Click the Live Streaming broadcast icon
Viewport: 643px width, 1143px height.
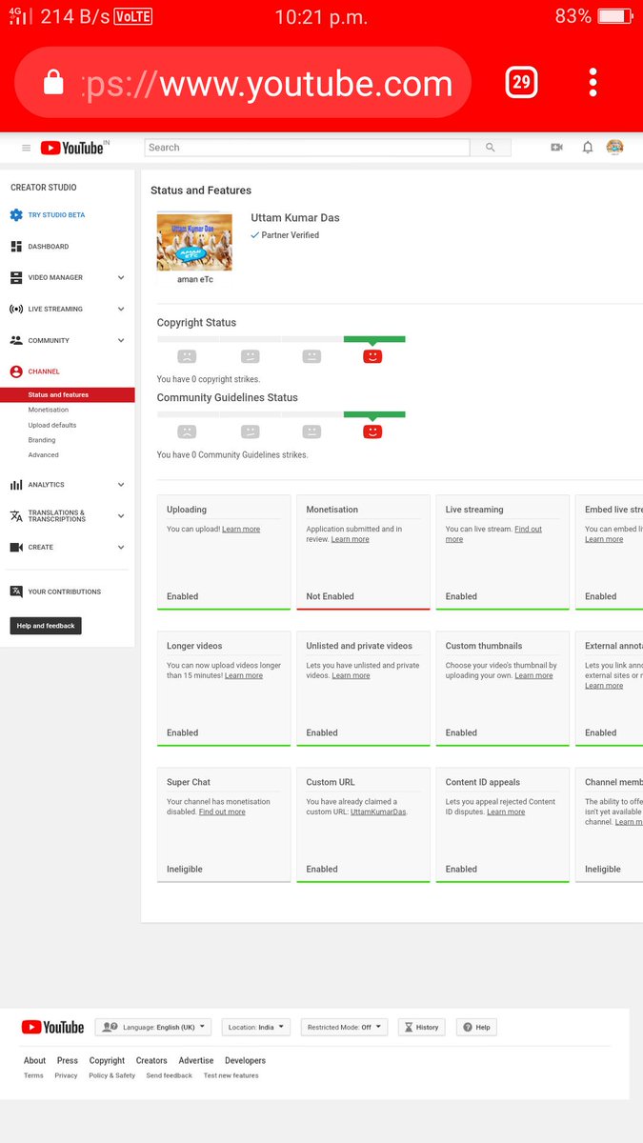tap(16, 310)
